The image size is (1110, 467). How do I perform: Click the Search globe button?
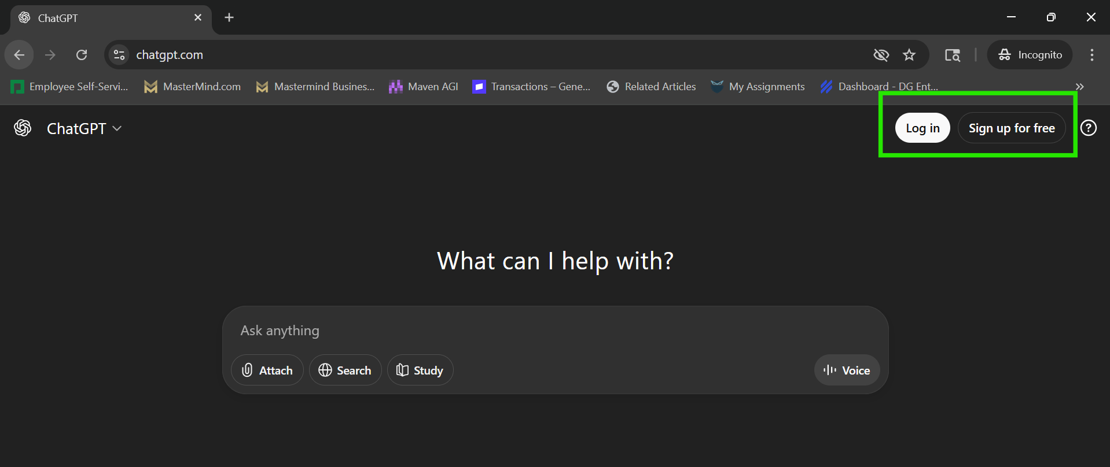(345, 370)
